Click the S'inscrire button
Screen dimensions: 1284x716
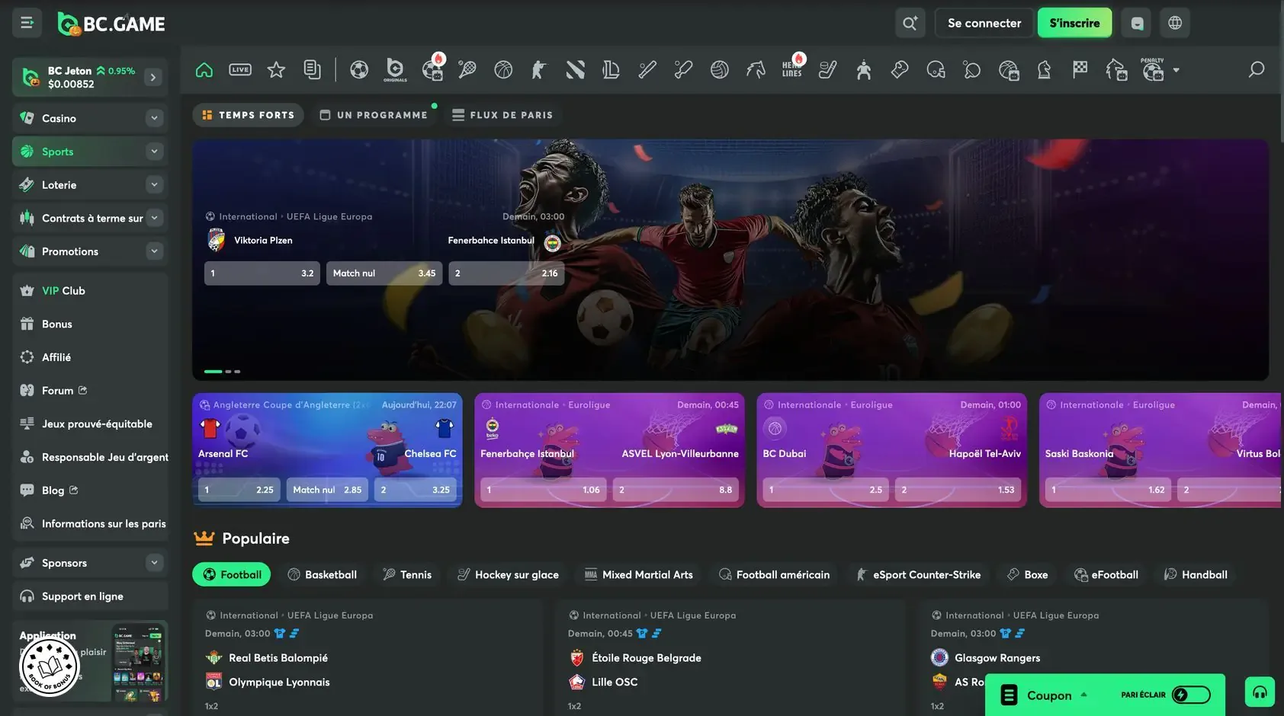click(1074, 23)
